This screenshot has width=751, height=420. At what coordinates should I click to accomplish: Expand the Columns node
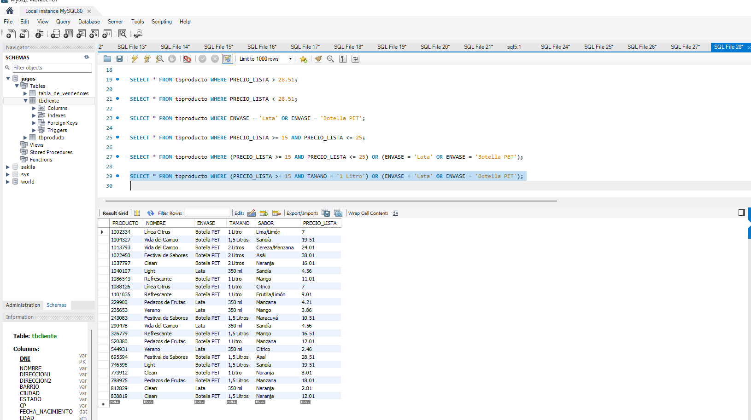pos(34,108)
